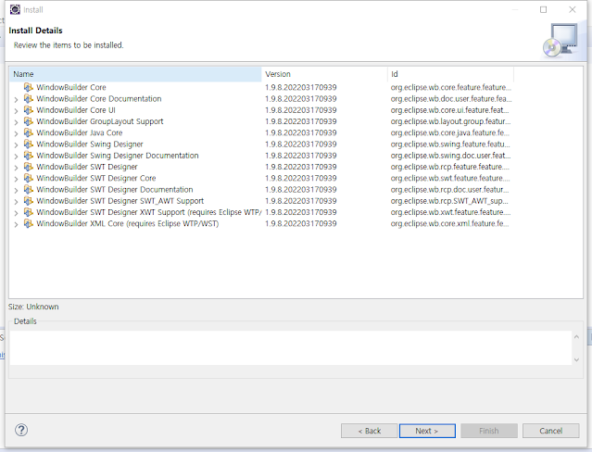Click the SWT Designer Documentation feature icon
592x452 pixels.
pos(29,189)
